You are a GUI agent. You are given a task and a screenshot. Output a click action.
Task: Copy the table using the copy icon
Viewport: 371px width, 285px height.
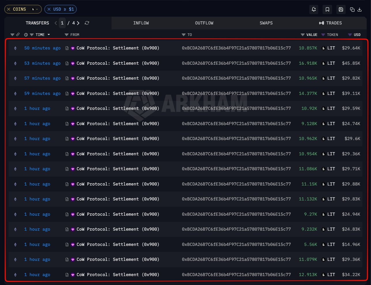352,9
